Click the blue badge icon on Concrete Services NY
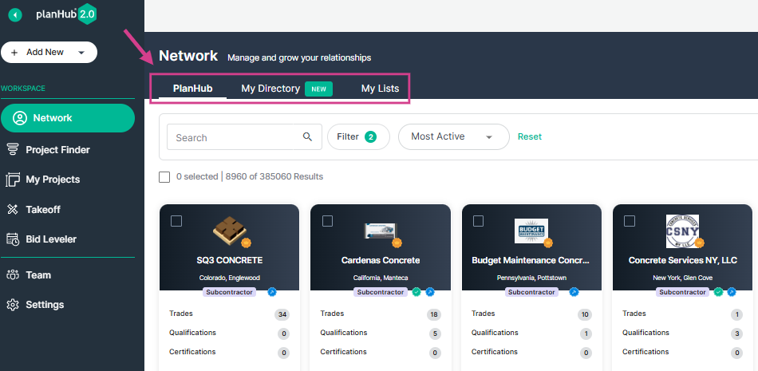This screenshot has width=758, height=371. pos(732,292)
